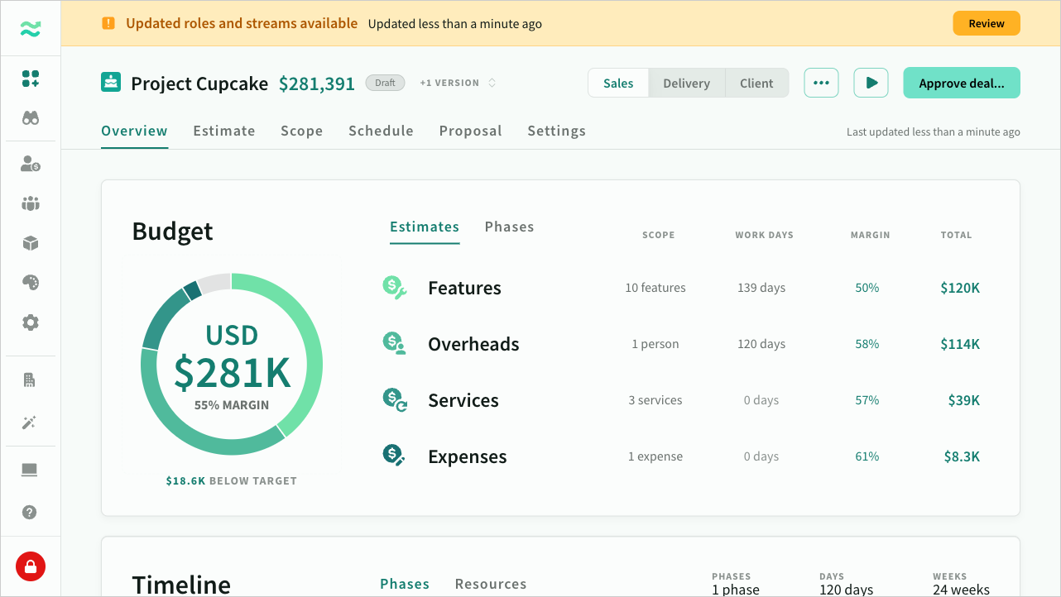Open the Estimate tab
Viewport: 1061px width, 597px height.
click(224, 131)
